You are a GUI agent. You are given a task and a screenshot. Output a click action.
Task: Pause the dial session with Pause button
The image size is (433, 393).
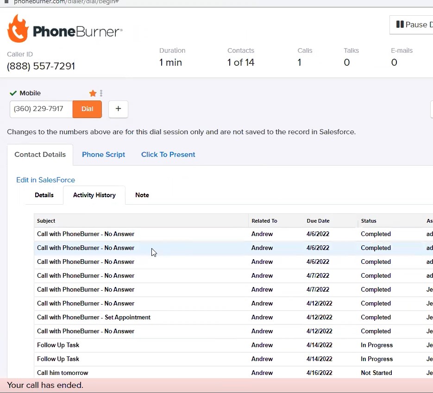(411, 25)
